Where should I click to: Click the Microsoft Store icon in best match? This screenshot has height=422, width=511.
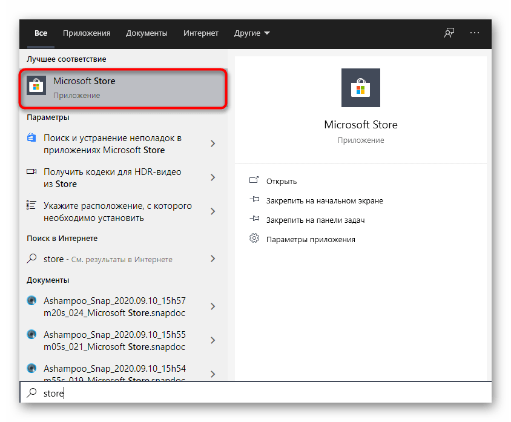(x=36, y=87)
